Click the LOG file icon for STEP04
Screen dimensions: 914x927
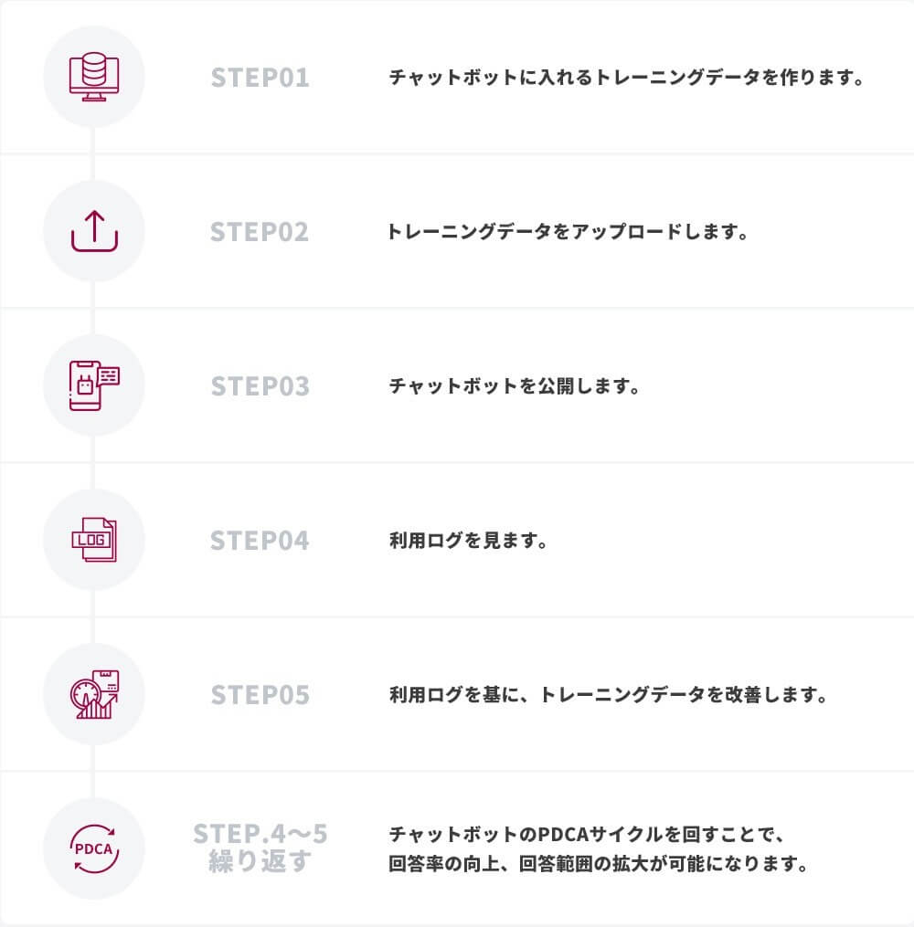coord(94,540)
